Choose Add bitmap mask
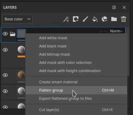Image resolution: width=133 pixels, height=115 pixels. pos(76,54)
